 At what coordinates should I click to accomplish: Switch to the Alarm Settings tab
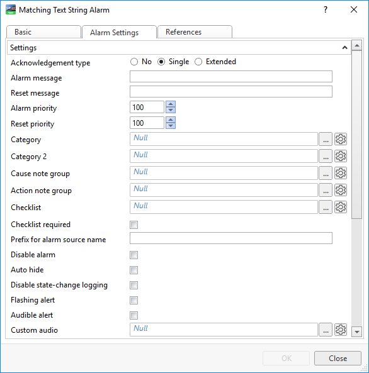pyautogui.click(x=119, y=32)
